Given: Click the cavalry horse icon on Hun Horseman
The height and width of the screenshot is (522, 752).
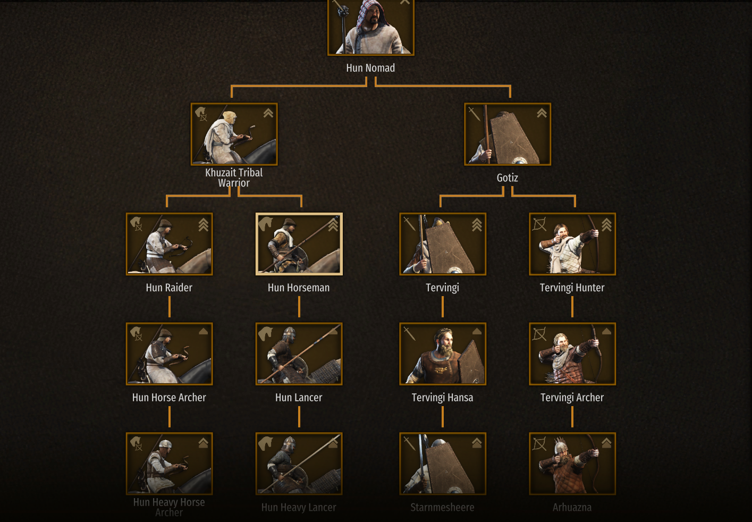Looking at the screenshot, I should [x=265, y=224].
